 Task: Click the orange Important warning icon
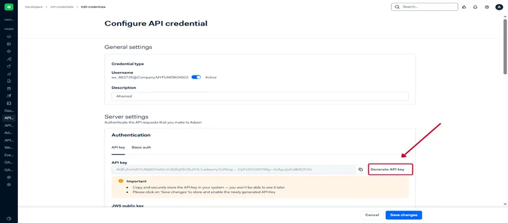pyautogui.click(x=121, y=181)
